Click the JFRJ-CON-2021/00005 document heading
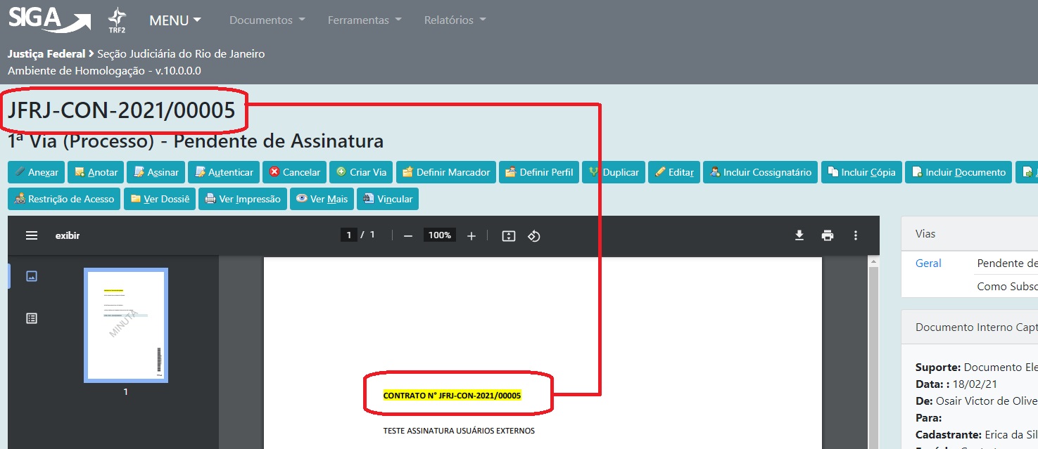The image size is (1038, 449). (x=121, y=110)
